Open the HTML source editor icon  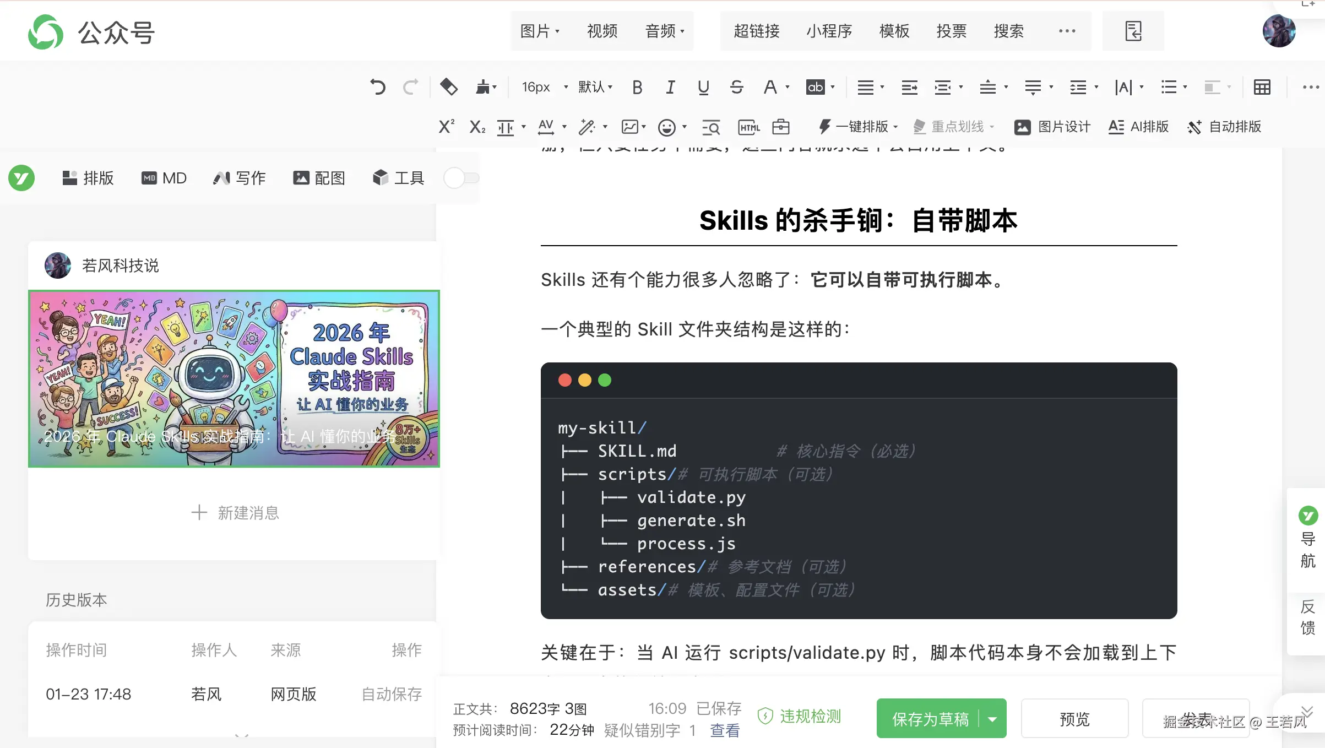748,127
